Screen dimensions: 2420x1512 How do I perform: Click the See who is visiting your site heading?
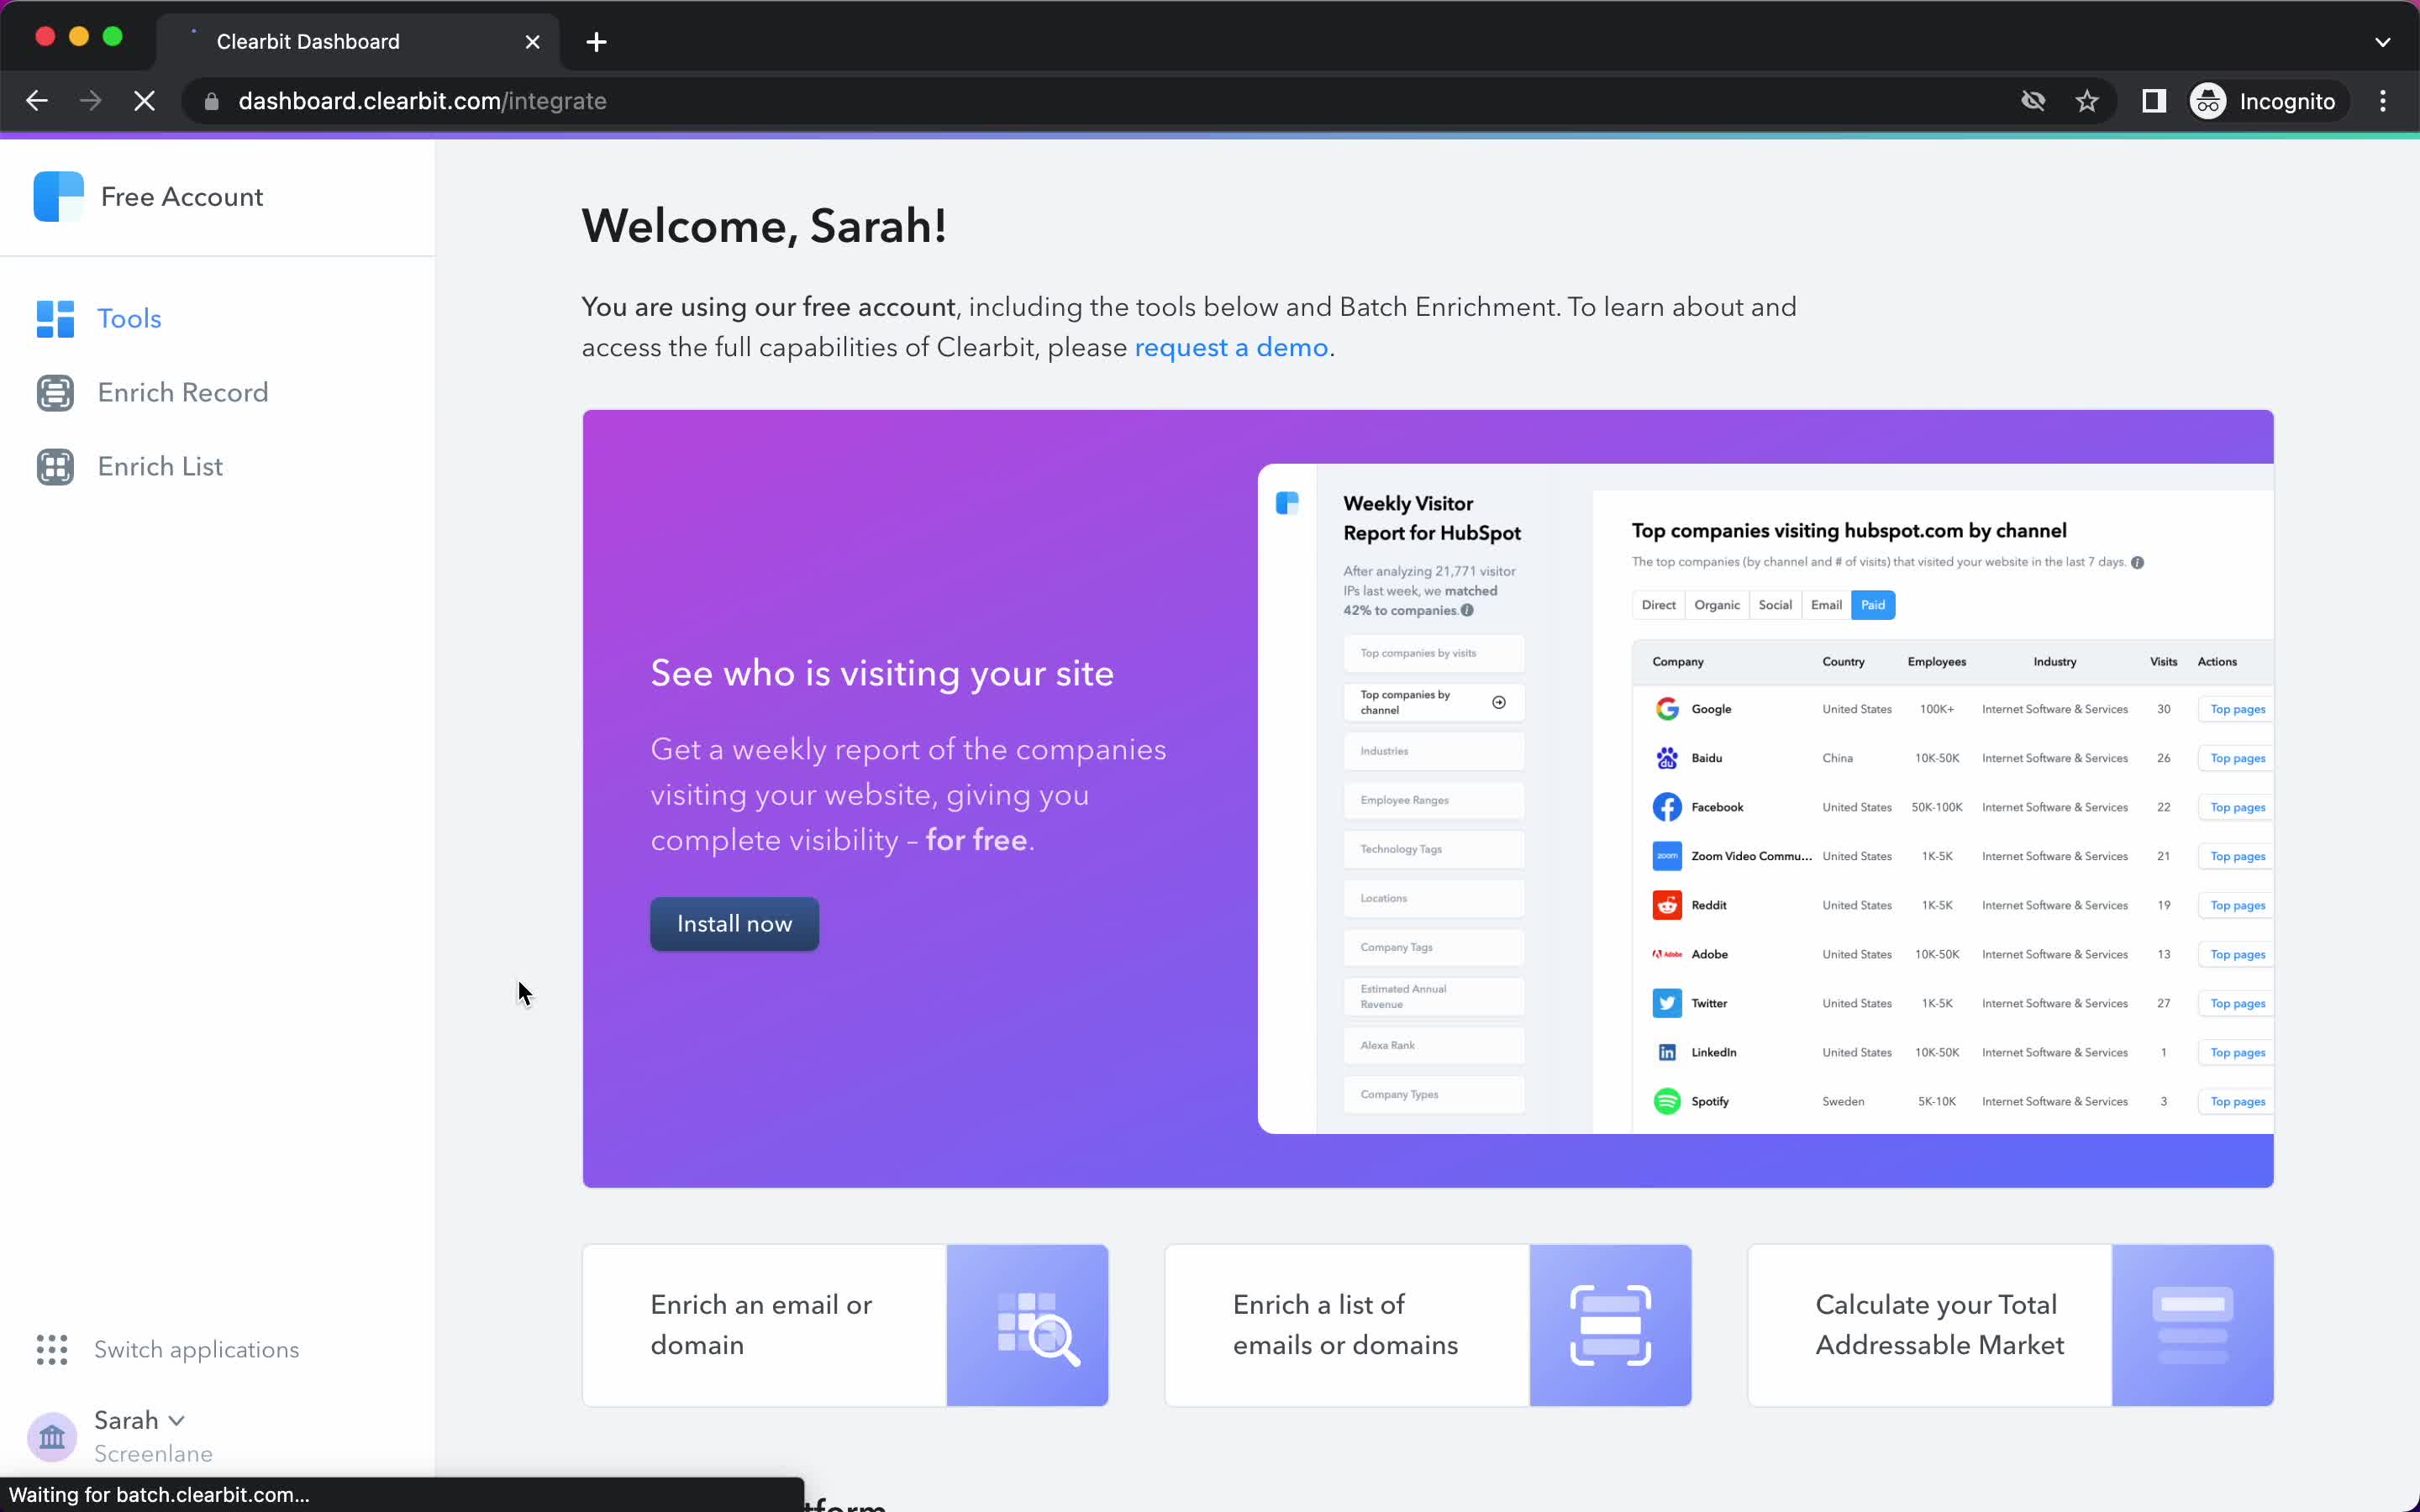(x=882, y=673)
